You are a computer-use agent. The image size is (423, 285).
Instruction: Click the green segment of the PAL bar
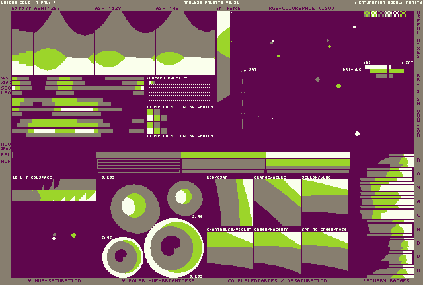[223, 155]
